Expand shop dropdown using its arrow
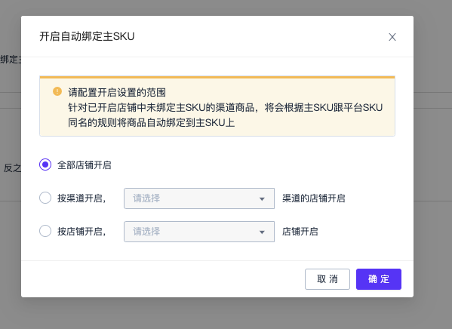 click(262, 232)
